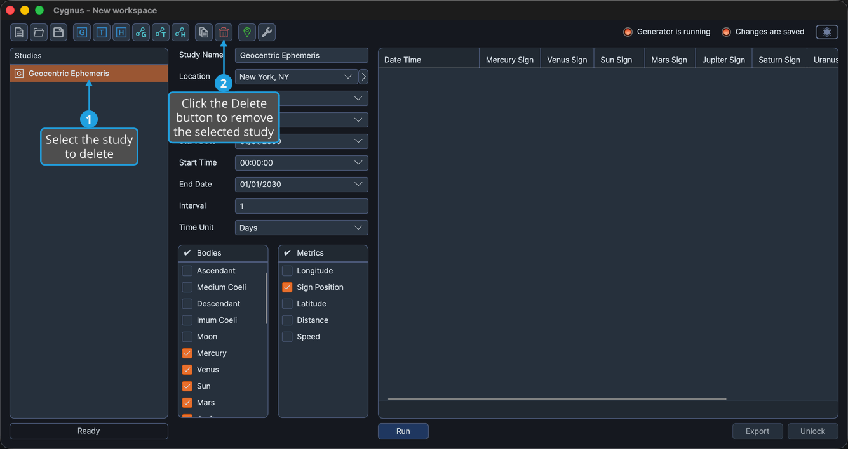Open the Start Time dropdown
848x449 pixels.
[x=302, y=163]
